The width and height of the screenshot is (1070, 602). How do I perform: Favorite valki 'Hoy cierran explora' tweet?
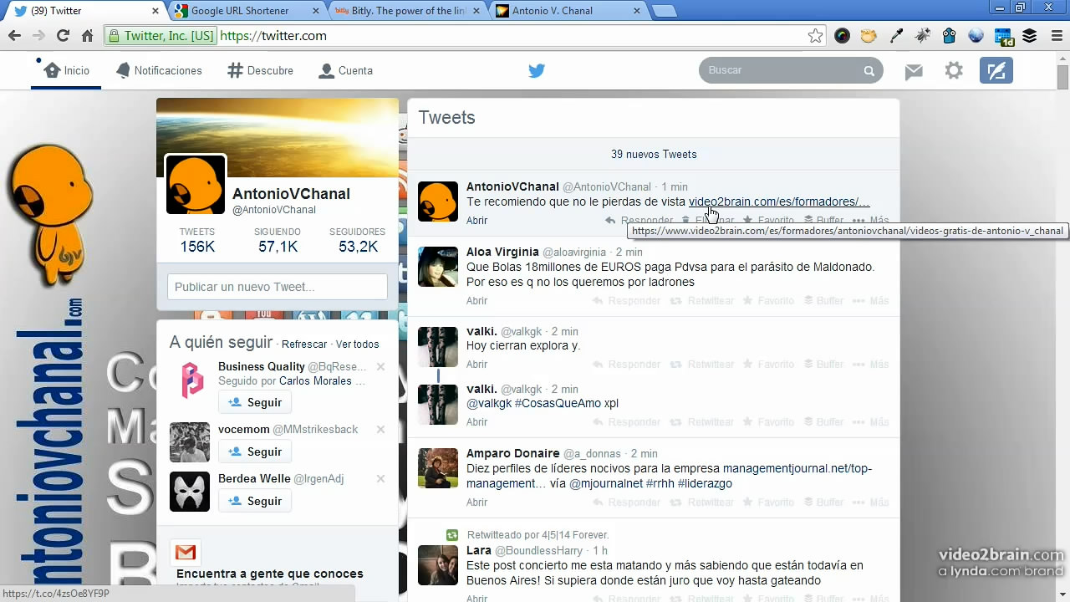(768, 365)
